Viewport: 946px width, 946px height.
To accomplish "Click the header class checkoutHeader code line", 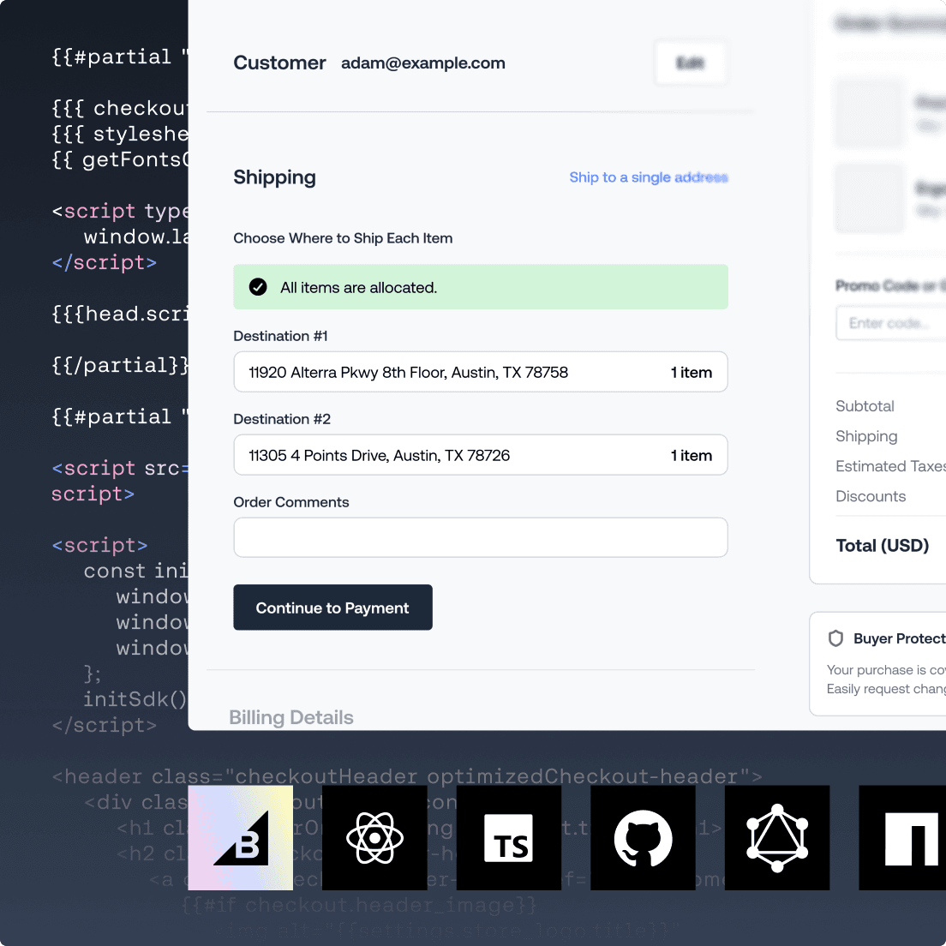I will click(407, 776).
